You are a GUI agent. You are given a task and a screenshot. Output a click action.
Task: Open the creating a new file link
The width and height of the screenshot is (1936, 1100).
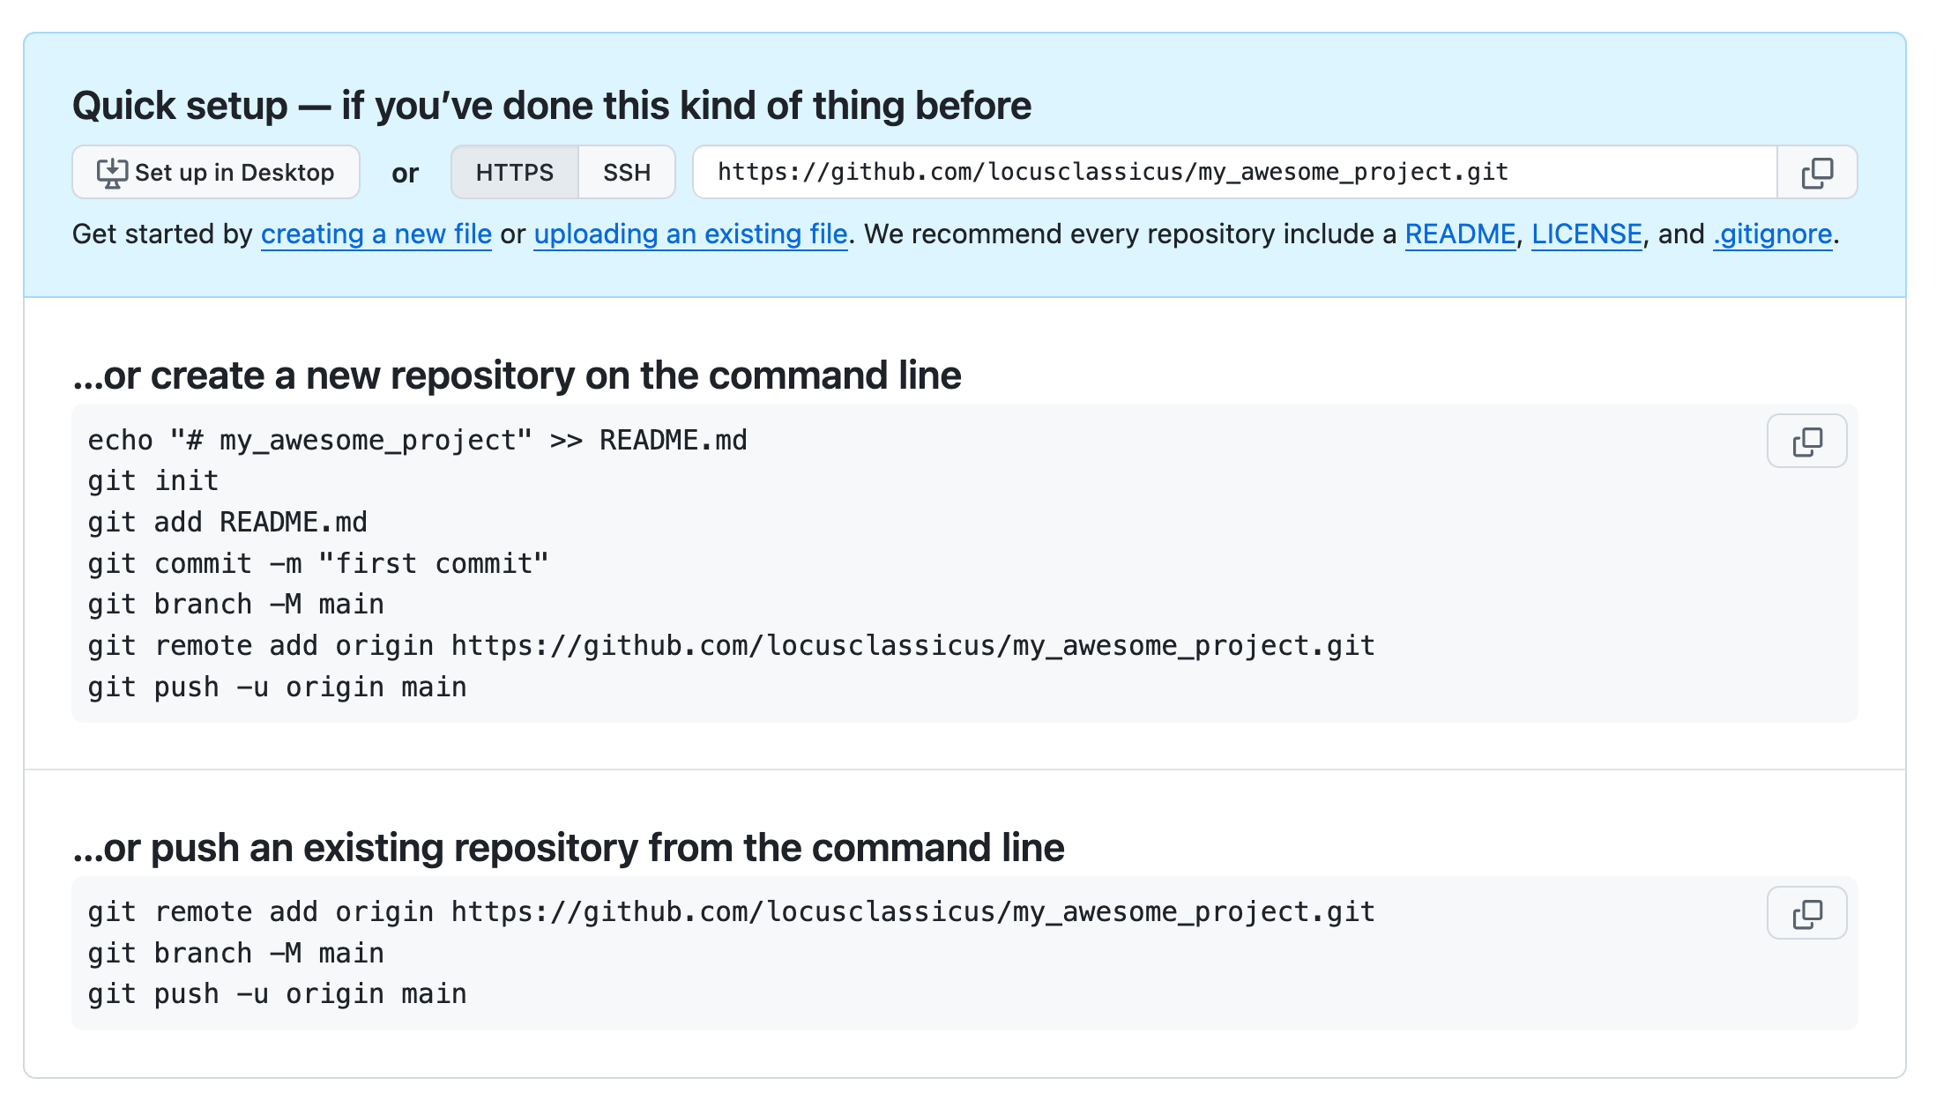(x=376, y=234)
